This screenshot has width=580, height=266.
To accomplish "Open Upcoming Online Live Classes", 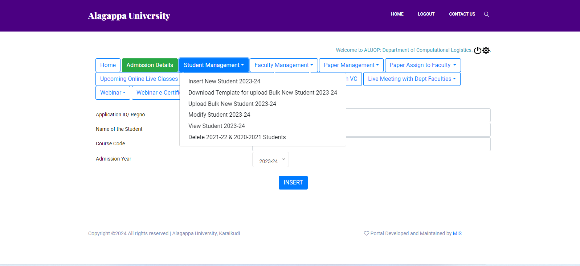I will [x=138, y=79].
